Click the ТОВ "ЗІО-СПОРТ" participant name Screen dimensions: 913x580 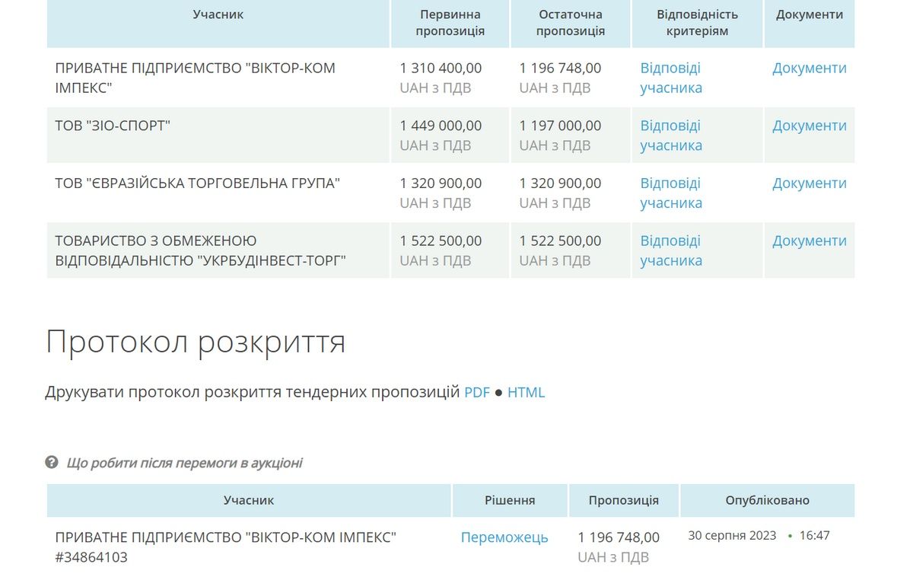(x=113, y=126)
